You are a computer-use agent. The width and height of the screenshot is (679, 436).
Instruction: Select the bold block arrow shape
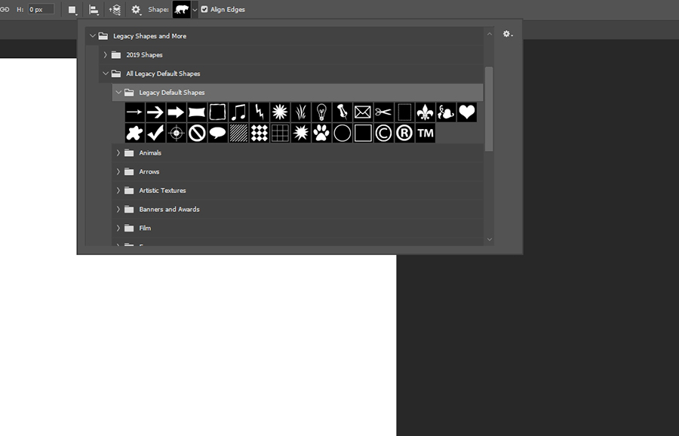click(176, 112)
